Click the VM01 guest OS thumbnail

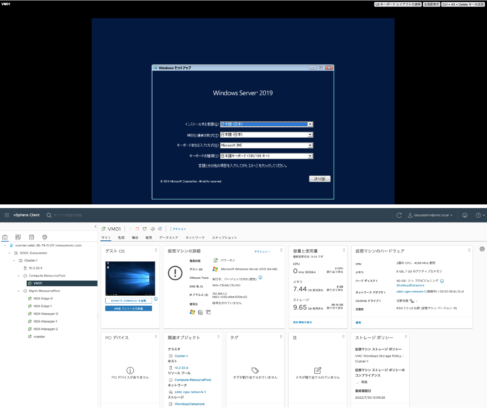(130, 279)
